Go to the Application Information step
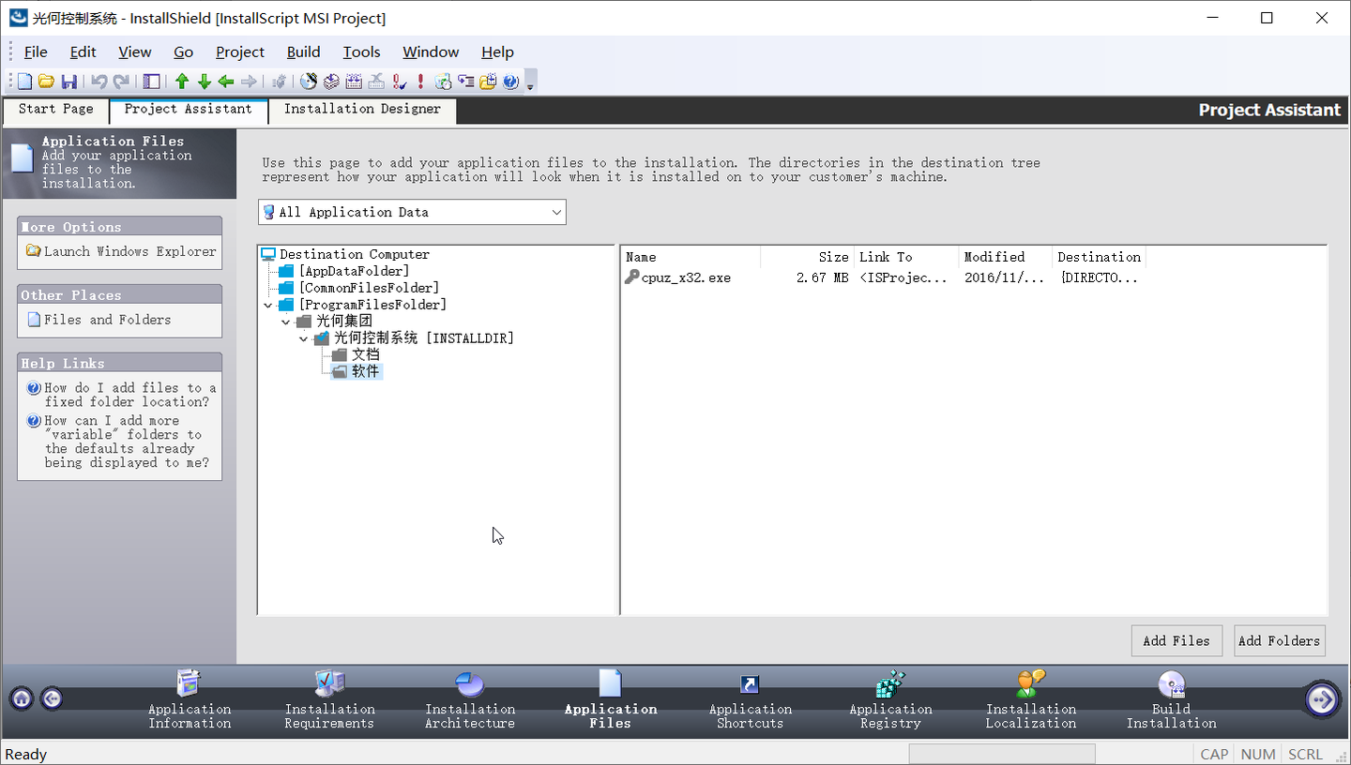This screenshot has width=1351, height=765. pos(190,699)
